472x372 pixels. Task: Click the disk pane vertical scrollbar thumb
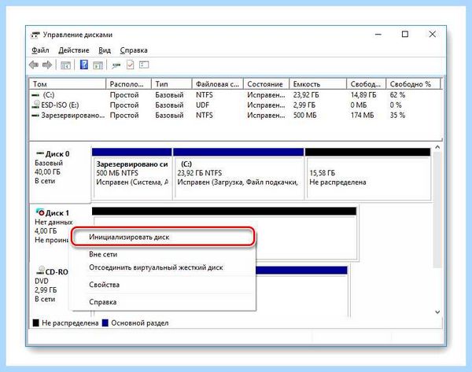437,209
